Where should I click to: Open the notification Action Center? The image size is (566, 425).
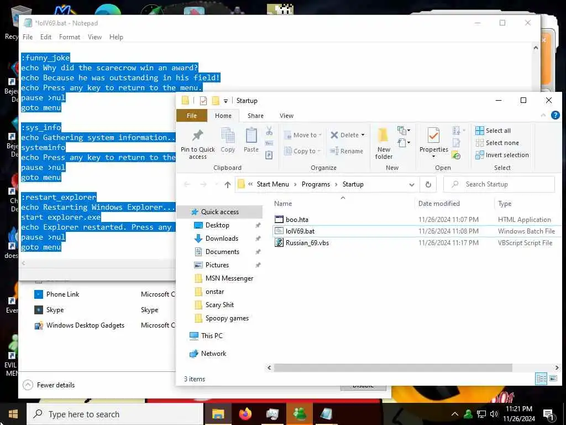coord(549,414)
